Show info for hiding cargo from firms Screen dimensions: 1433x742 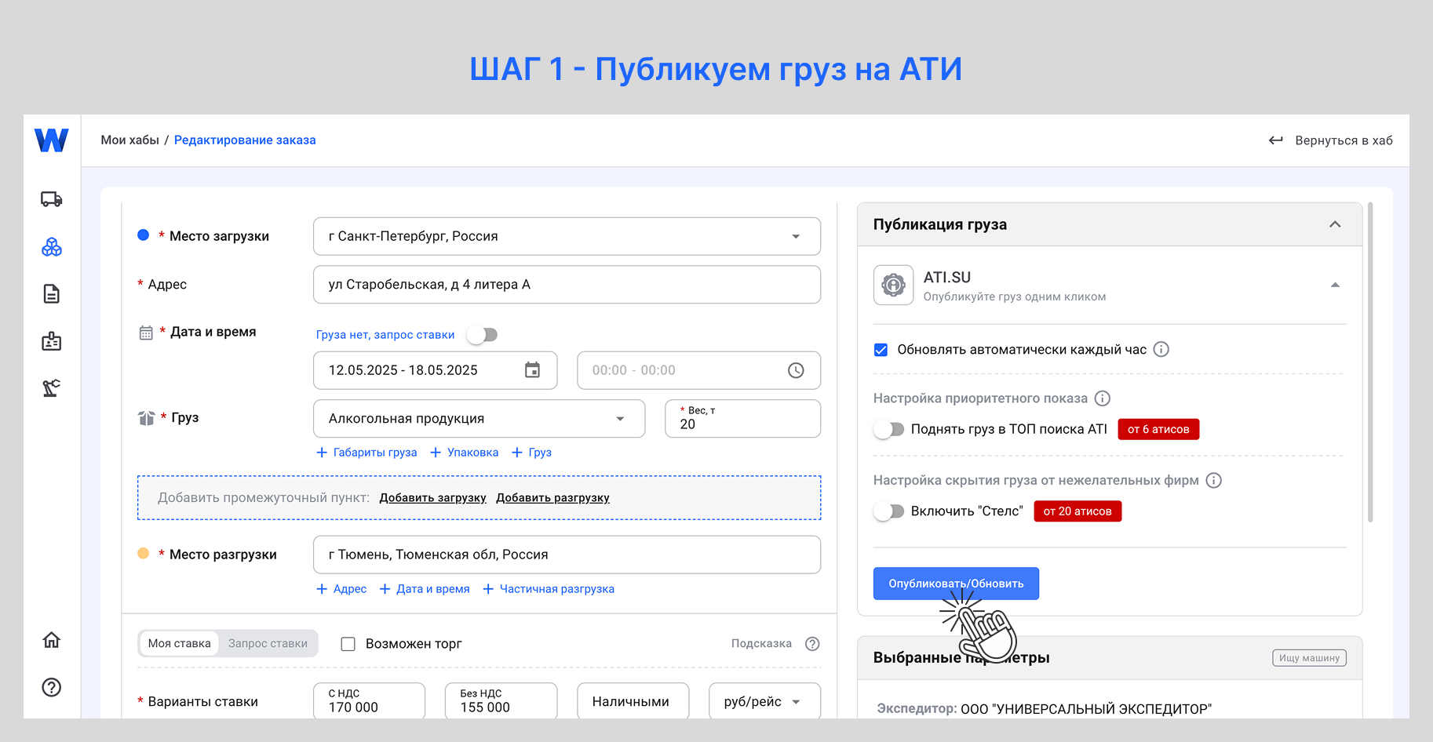point(1214,480)
